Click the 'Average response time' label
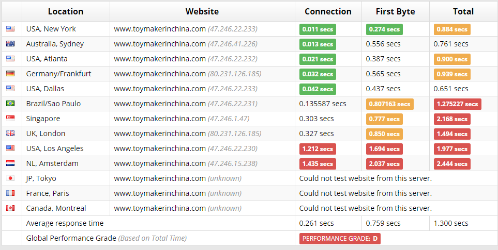This screenshot has width=498, height=250. (x=65, y=223)
